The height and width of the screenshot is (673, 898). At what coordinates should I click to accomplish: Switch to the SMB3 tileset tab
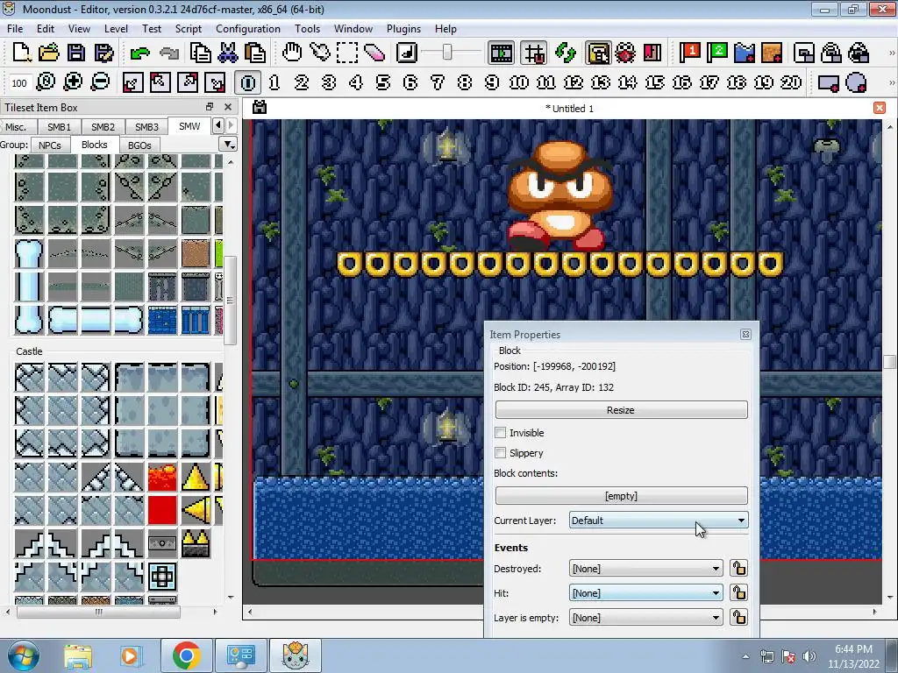146,126
